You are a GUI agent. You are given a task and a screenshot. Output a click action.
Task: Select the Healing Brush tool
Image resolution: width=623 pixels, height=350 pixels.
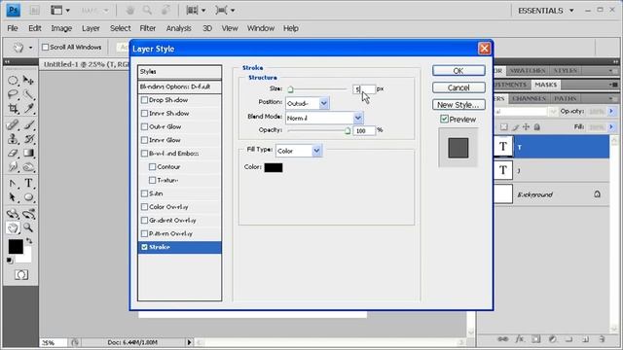tap(13, 125)
